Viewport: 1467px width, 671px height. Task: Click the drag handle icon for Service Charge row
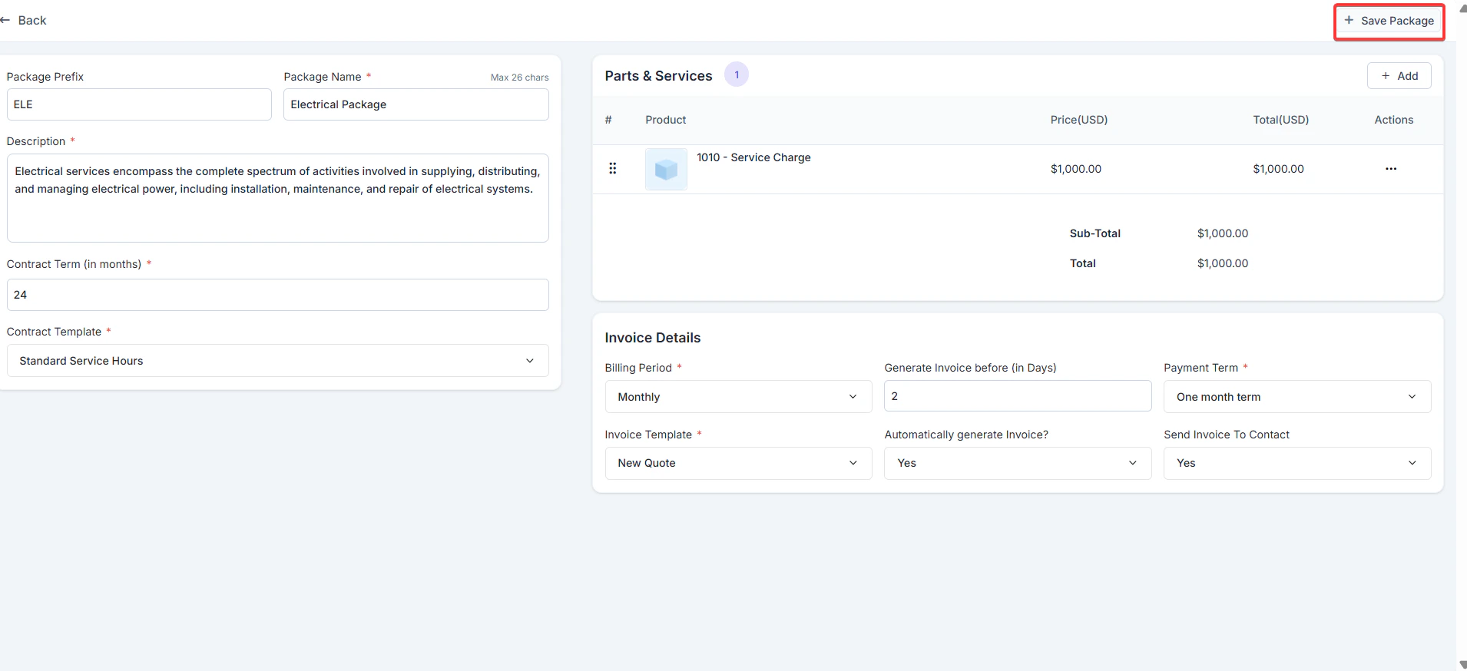(x=612, y=169)
